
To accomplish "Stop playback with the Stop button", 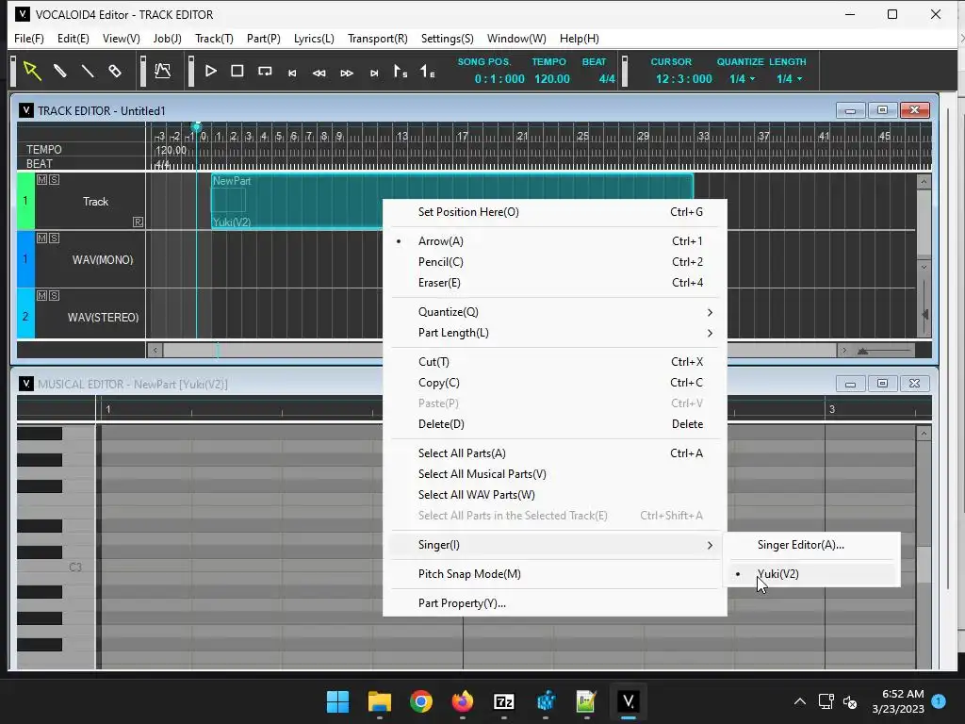I will pyautogui.click(x=237, y=71).
